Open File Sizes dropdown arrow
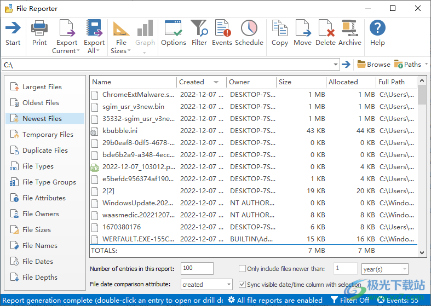The height and width of the screenshot is (306, 431). coord(129,50)
